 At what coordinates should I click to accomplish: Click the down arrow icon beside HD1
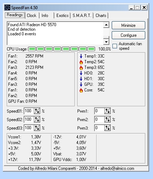(81, 79)
